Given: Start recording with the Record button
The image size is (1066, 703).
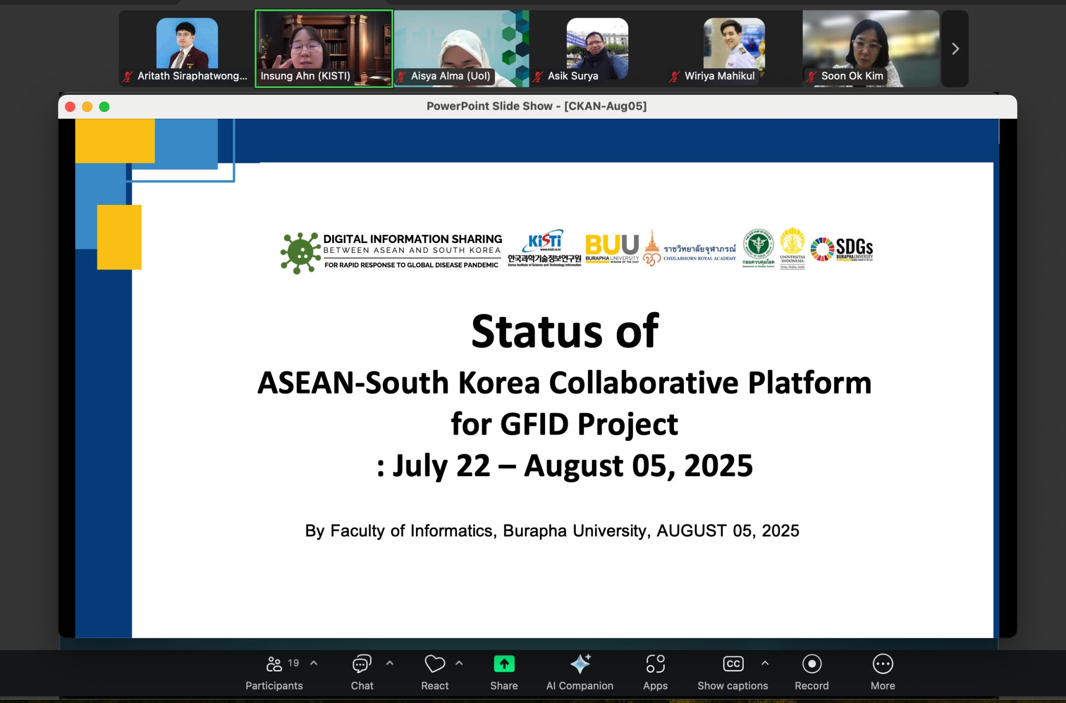Looking at the screenshot, I should [x=812, y=672].
